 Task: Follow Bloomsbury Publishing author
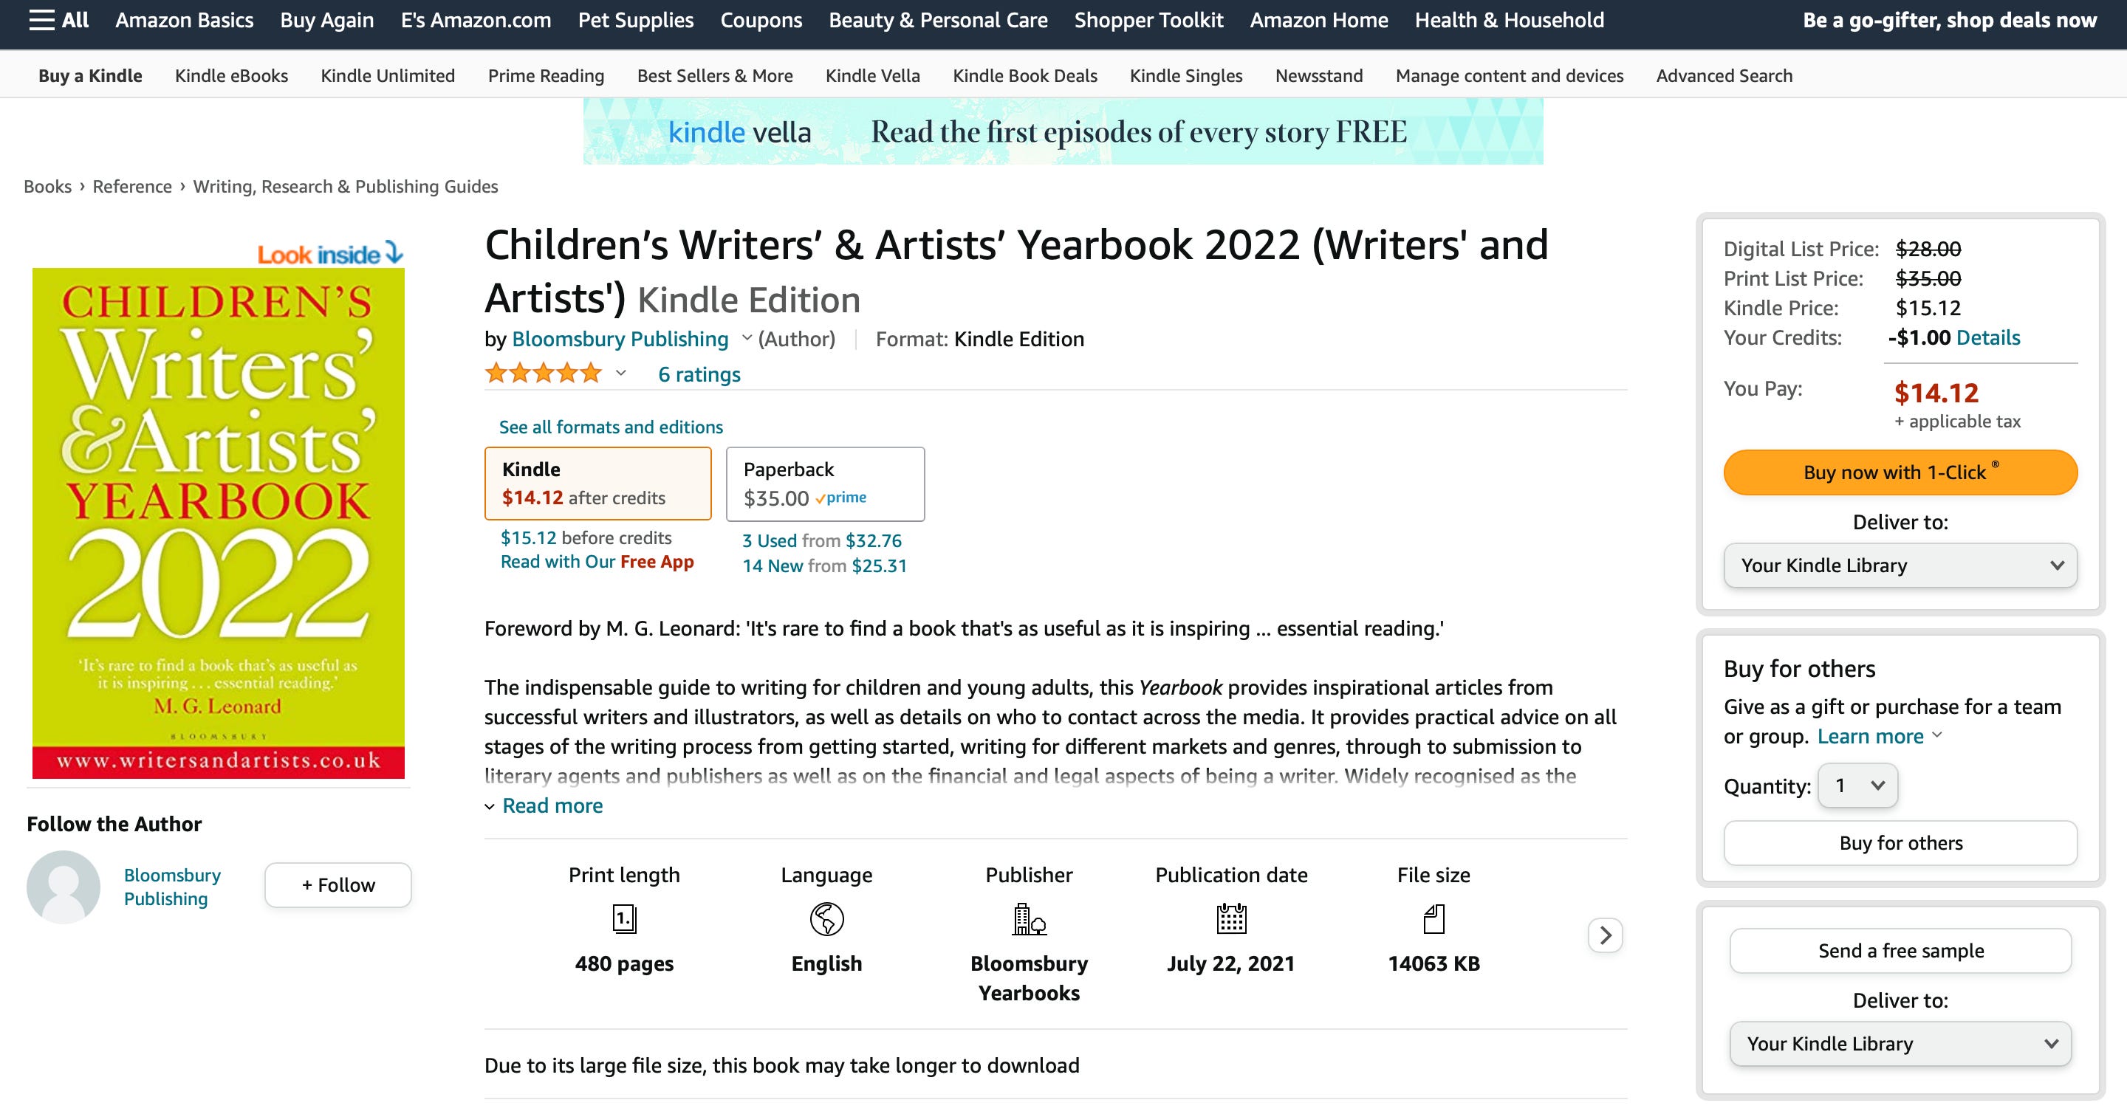[338, 884]
